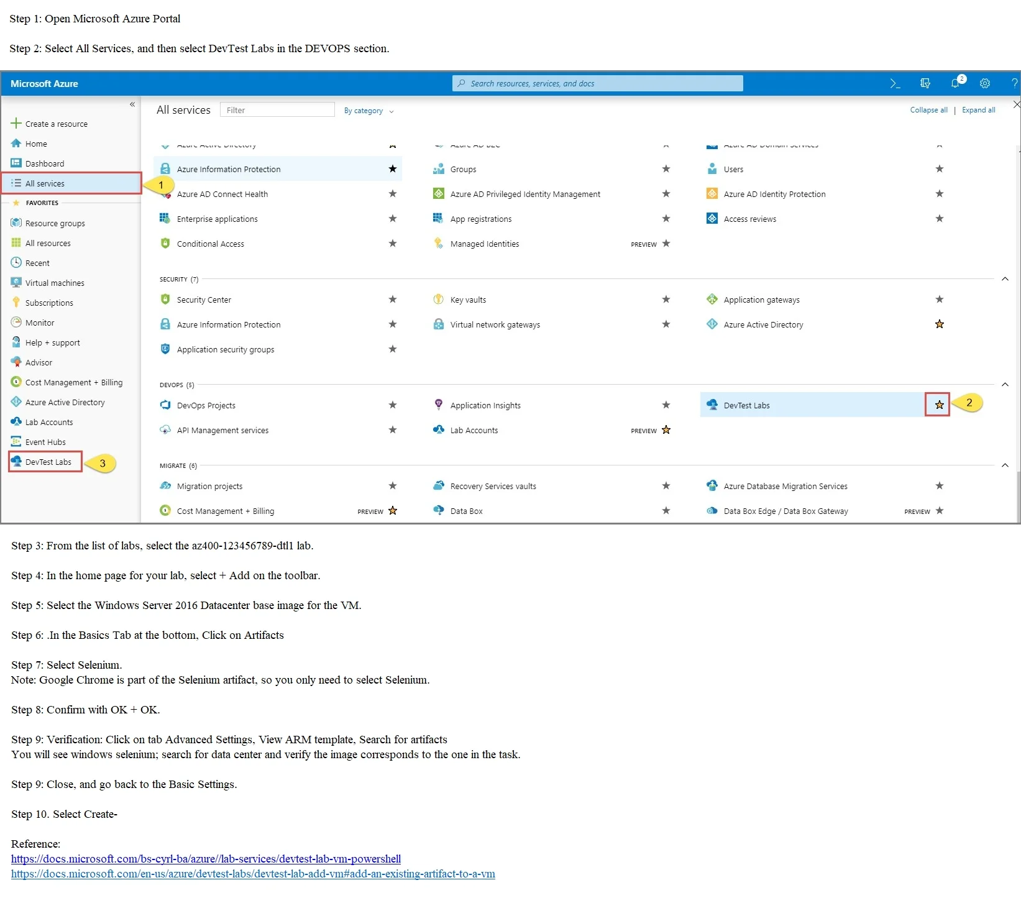Unfavorite Azure Active Directory star in Security
This screenshot has width=1021, height=898.
pos(939,324)
